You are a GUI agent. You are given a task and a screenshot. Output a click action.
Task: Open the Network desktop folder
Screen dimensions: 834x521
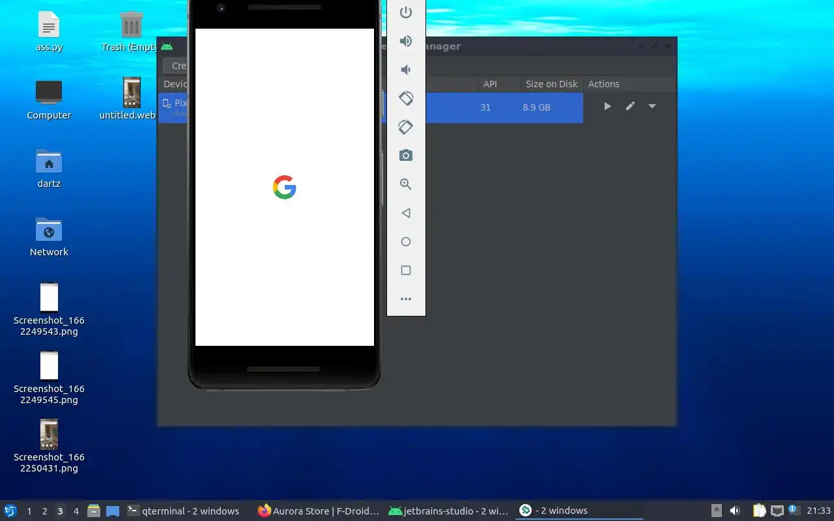(49, 237)
